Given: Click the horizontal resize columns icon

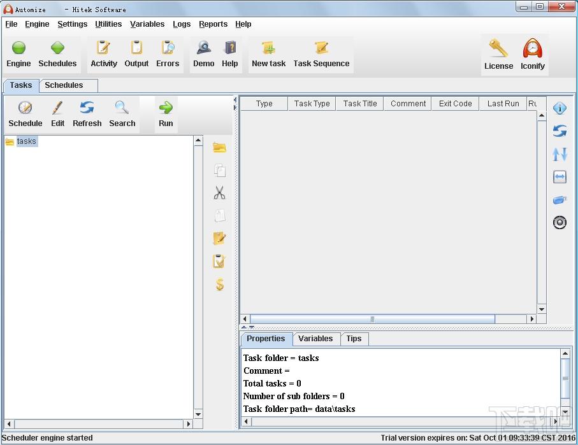Looking at the screenshot, I should click(x=560, y=177).
